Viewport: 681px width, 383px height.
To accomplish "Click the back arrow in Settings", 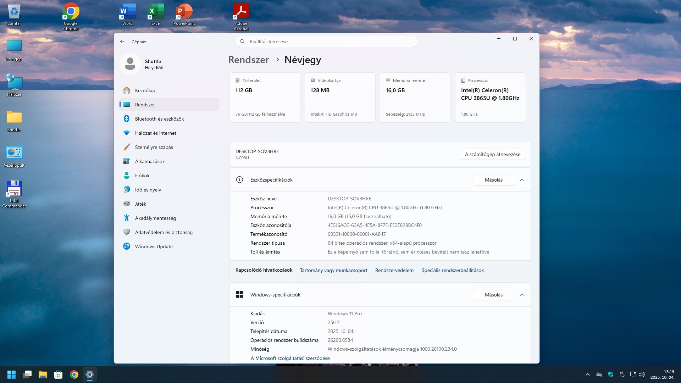I will click(x=122, y=41).
